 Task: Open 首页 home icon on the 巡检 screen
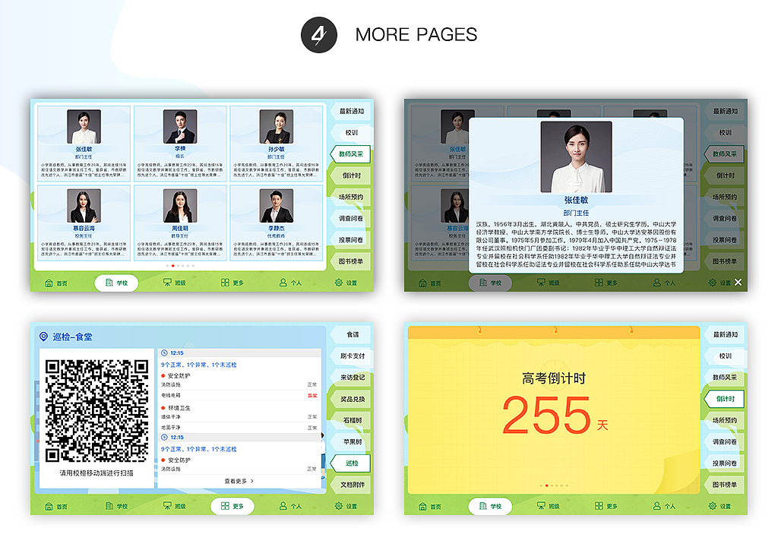(x=49, y=507)
